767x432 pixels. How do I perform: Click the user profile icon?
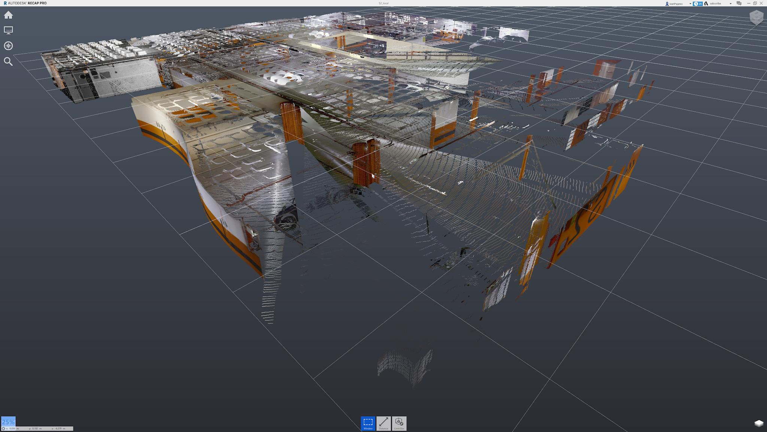[x=667, y=4]
